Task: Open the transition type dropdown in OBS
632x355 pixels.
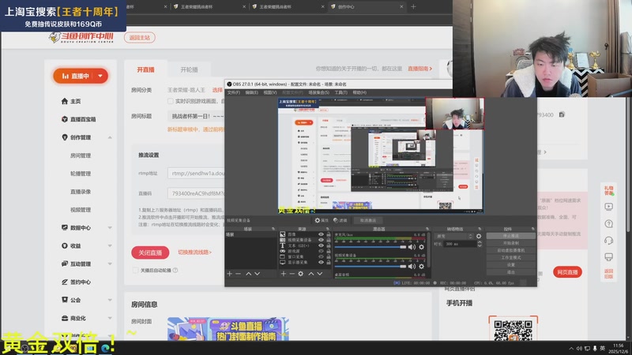Action: (x=453, y=236)
